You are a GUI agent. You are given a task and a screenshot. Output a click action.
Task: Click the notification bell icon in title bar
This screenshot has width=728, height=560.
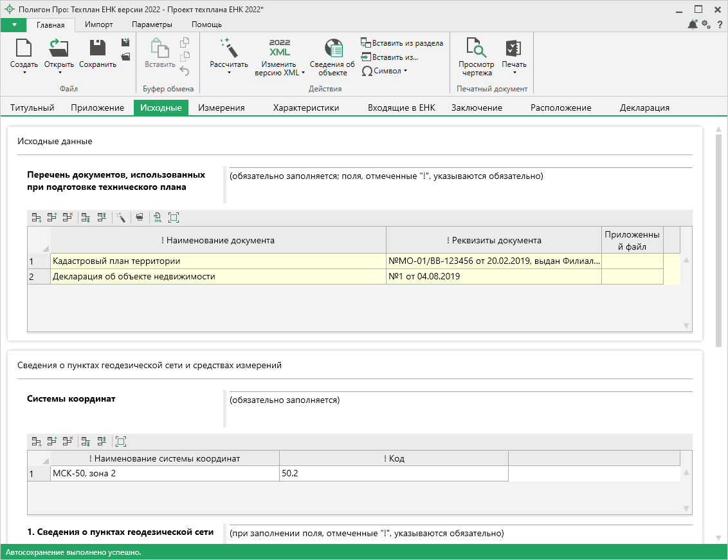point(693,24)
